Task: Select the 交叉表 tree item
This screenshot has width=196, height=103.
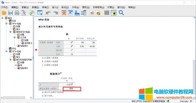Action: (x=23, y=37)
